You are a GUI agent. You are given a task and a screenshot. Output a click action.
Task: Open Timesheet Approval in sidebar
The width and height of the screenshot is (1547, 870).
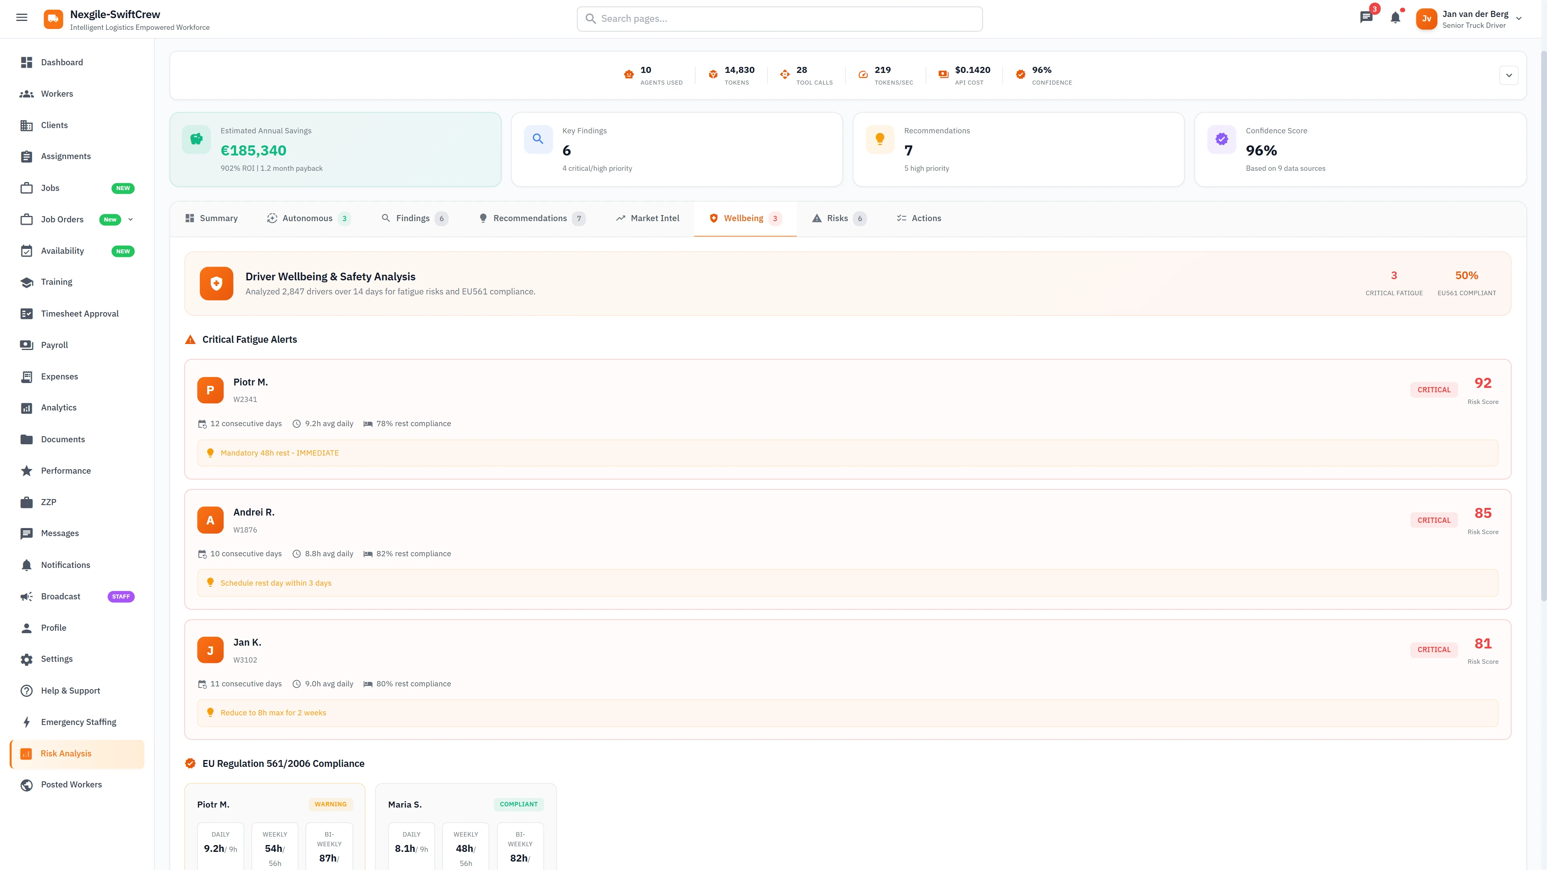[79, 313]
